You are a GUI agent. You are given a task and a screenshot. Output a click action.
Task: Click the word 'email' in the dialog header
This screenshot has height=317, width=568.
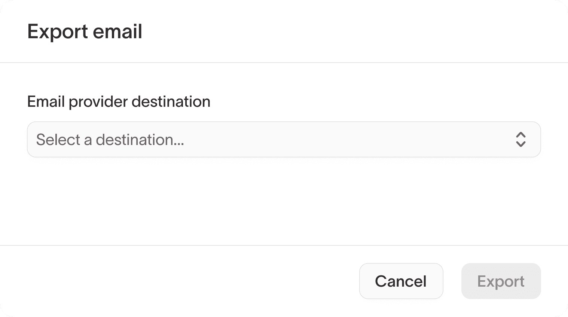[x=117, y=31]
